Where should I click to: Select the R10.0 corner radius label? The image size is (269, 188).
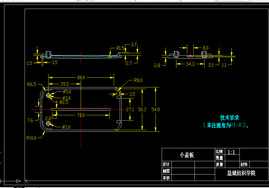click(x=31, y=138)
